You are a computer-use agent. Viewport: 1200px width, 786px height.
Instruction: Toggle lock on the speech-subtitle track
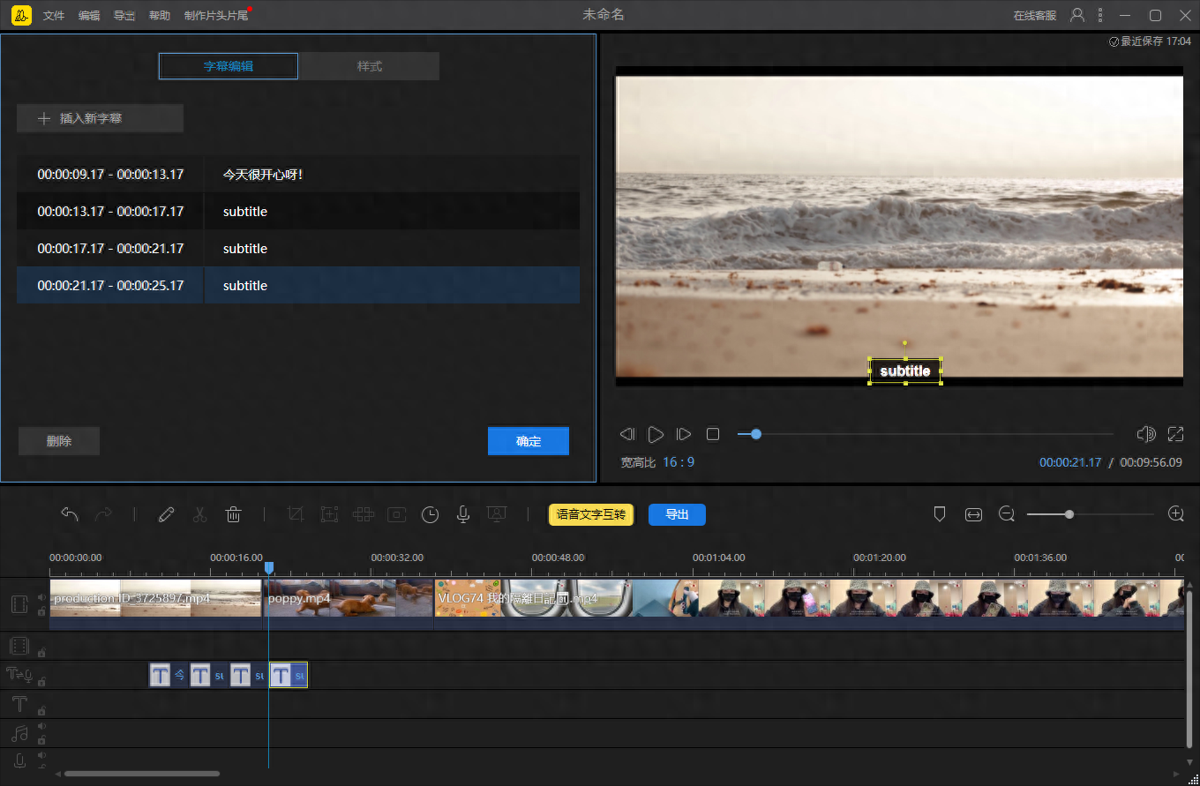[x=41, y=682]
